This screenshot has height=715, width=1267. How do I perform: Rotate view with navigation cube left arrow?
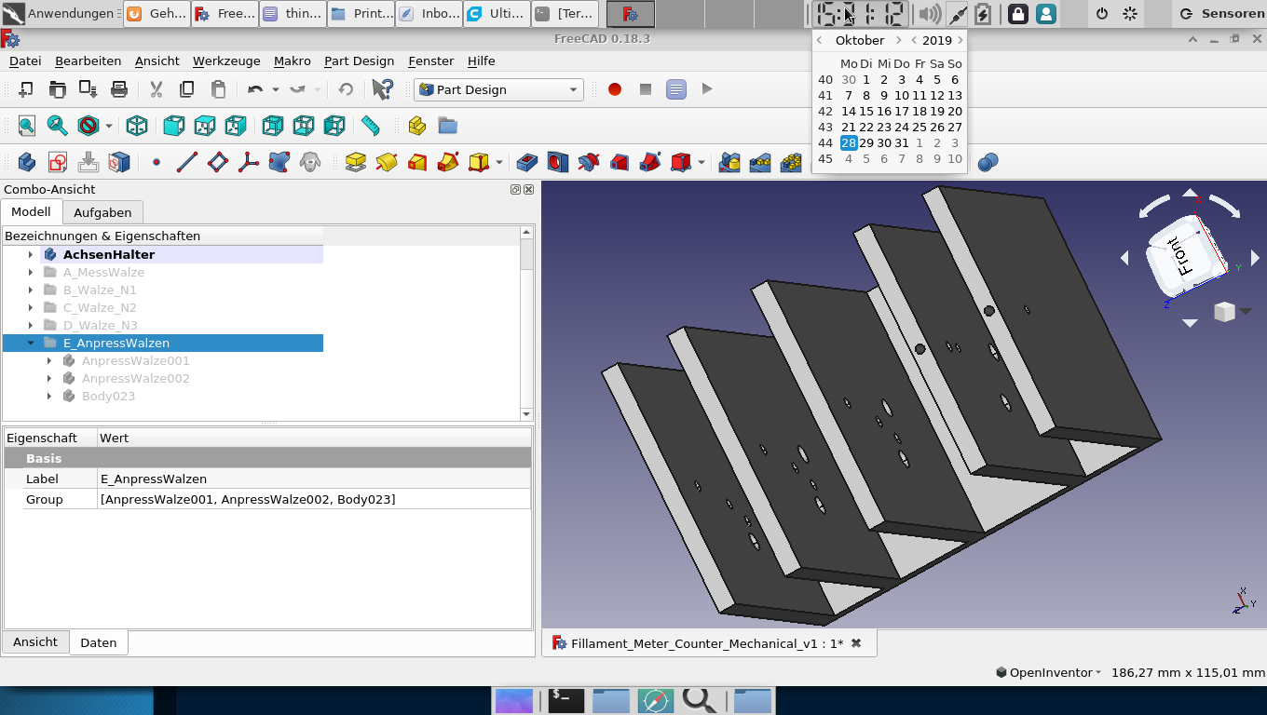coord(1124,258)
